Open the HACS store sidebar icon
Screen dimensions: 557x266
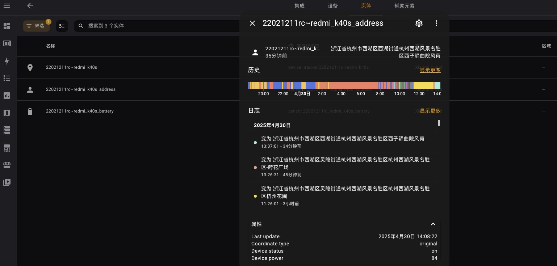pos(7,148)
